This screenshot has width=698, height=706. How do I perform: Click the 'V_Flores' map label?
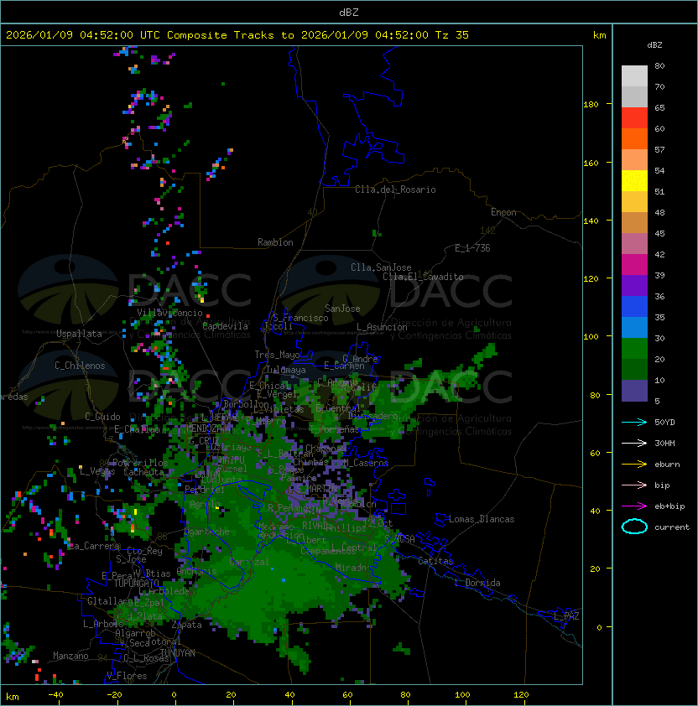coord(127,676)
